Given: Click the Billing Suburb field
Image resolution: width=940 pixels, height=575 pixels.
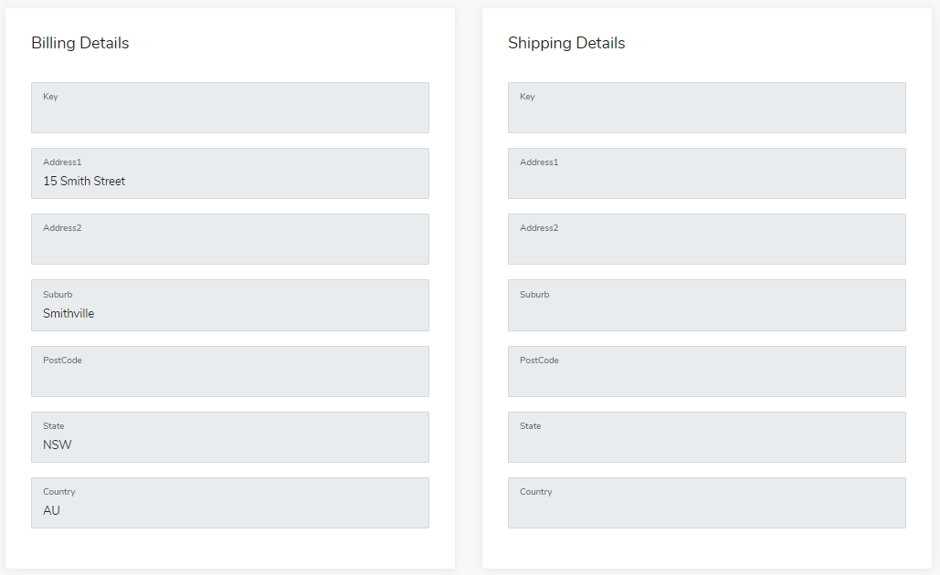Looking at the screenshot, I should pyautogui.click(x=230, y=306).
